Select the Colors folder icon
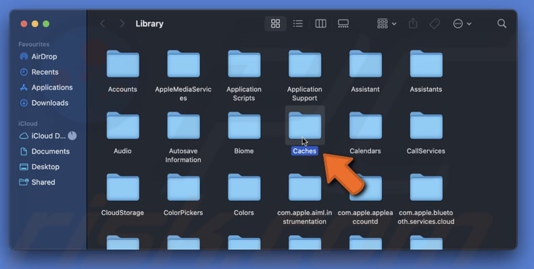The height and width of the screenshot is (269, 534). (x=244, y=187)
